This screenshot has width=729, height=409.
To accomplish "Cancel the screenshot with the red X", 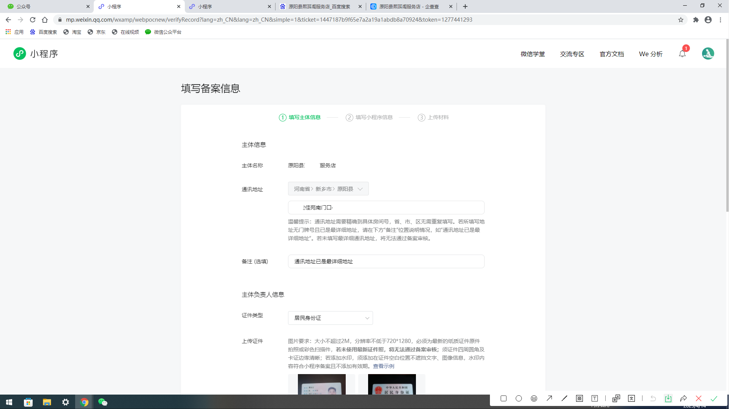I will pyautogui.click(x=699, y=398).
